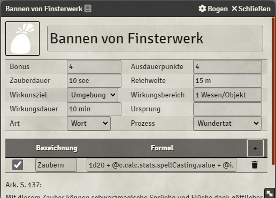Image resolution: width=276 pixels, height=198 pixels.
Task: Click the Ausdauerpunkte label
Action: tap(157, 66)
